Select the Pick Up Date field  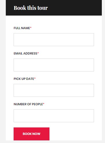coord(54,90)
